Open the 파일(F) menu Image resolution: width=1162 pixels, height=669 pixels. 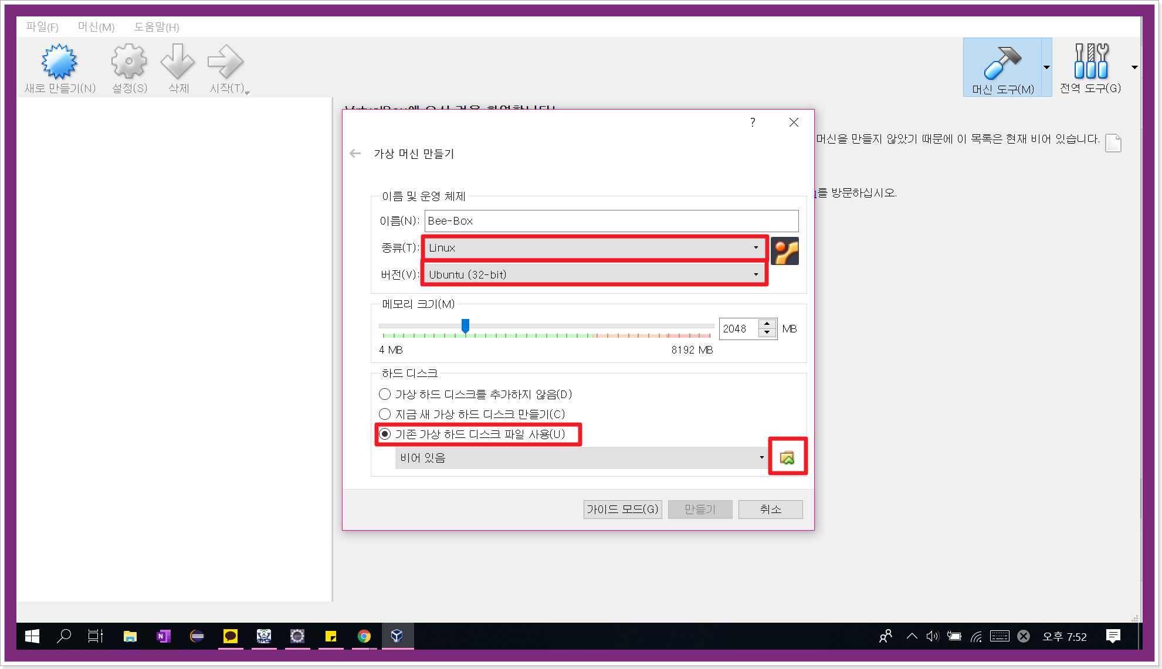click(42, 27)
